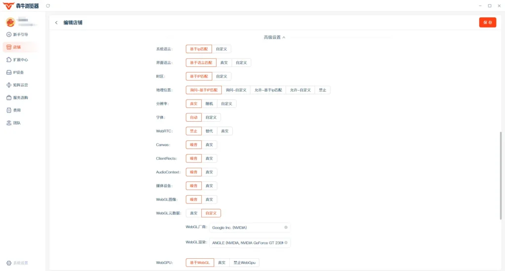Open the WebGL厂商 combo box

250,228
